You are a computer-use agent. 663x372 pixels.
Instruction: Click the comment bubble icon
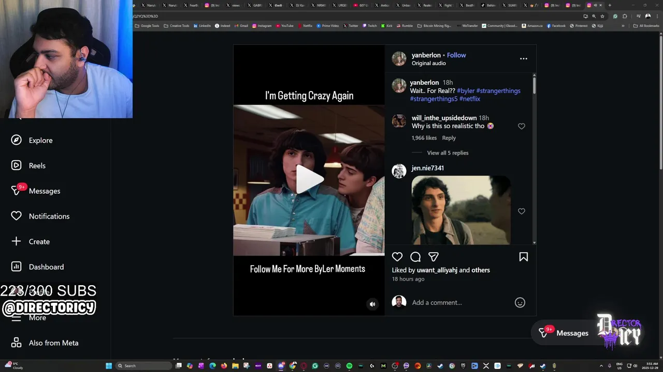415,257
